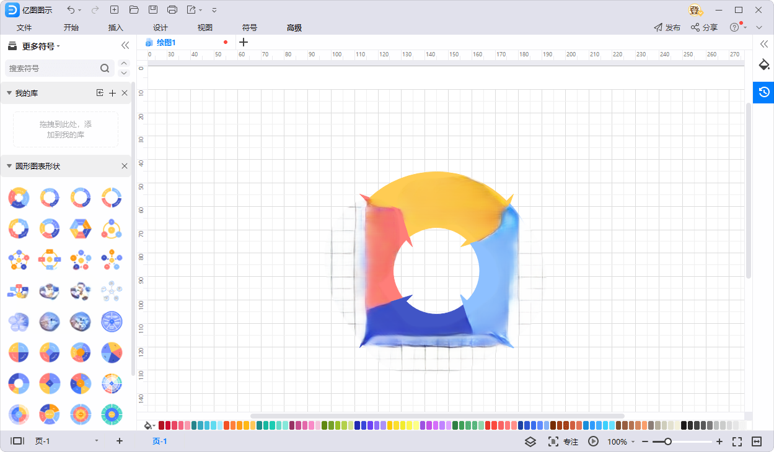Click the Export icon in title bar
The width and height of the screenshot is (774, 452).
pos(191,10)
